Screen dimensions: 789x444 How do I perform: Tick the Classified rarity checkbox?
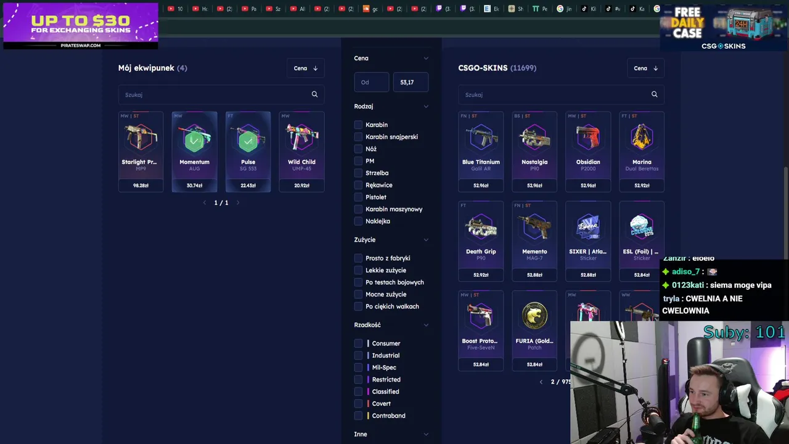tap(358, 391)
